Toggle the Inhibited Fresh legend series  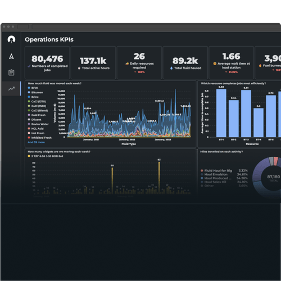[40, 138]
